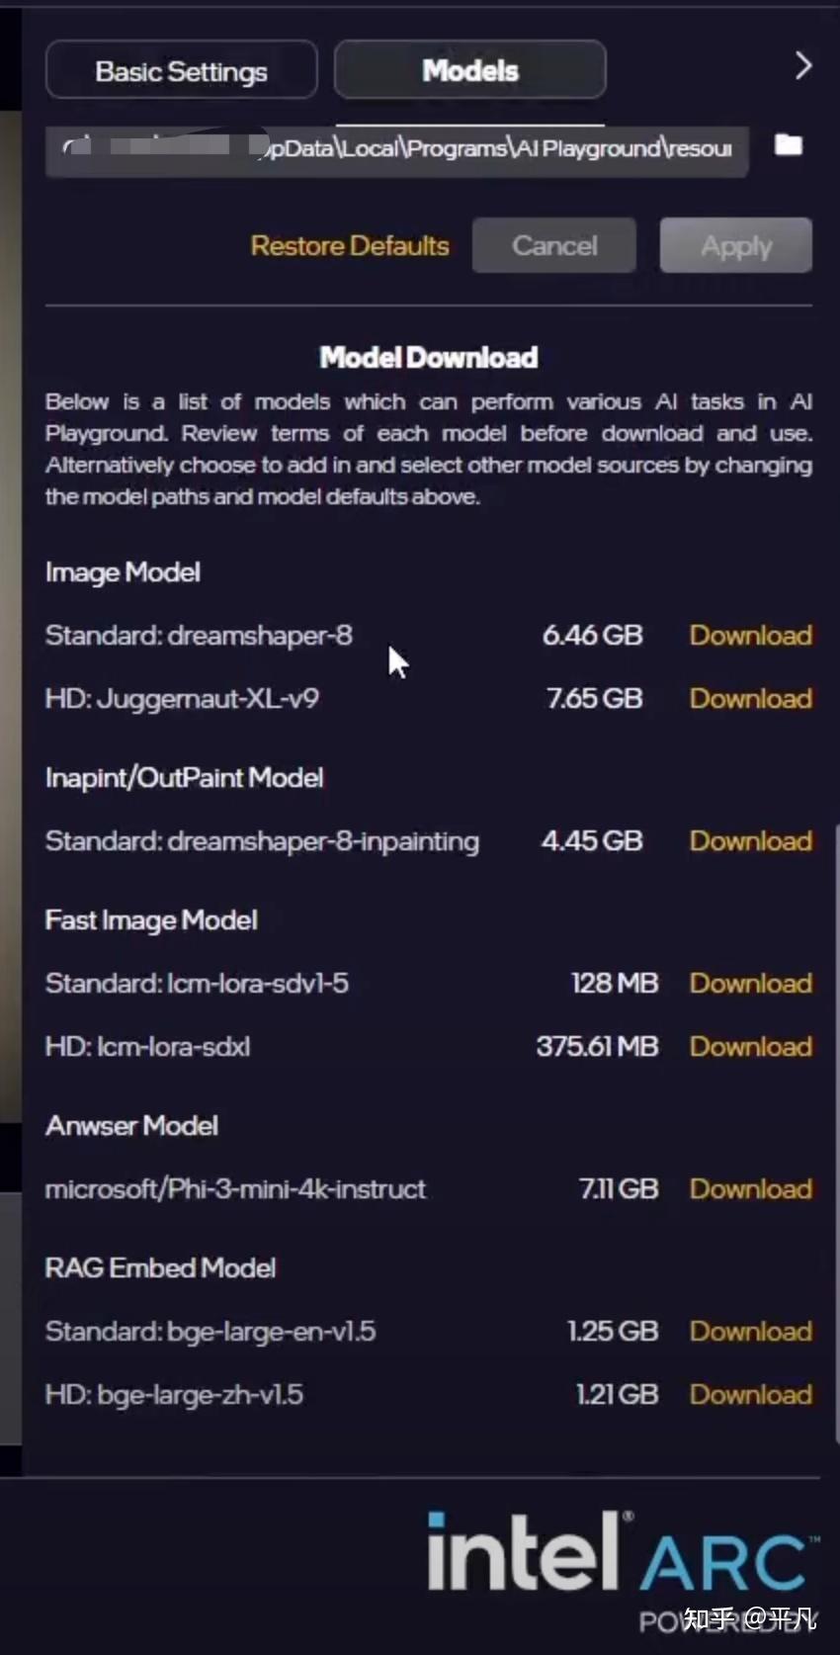Screen dimensions: 840x1655
Task: Click the right chevron arrow
Action: coord(802,66)
